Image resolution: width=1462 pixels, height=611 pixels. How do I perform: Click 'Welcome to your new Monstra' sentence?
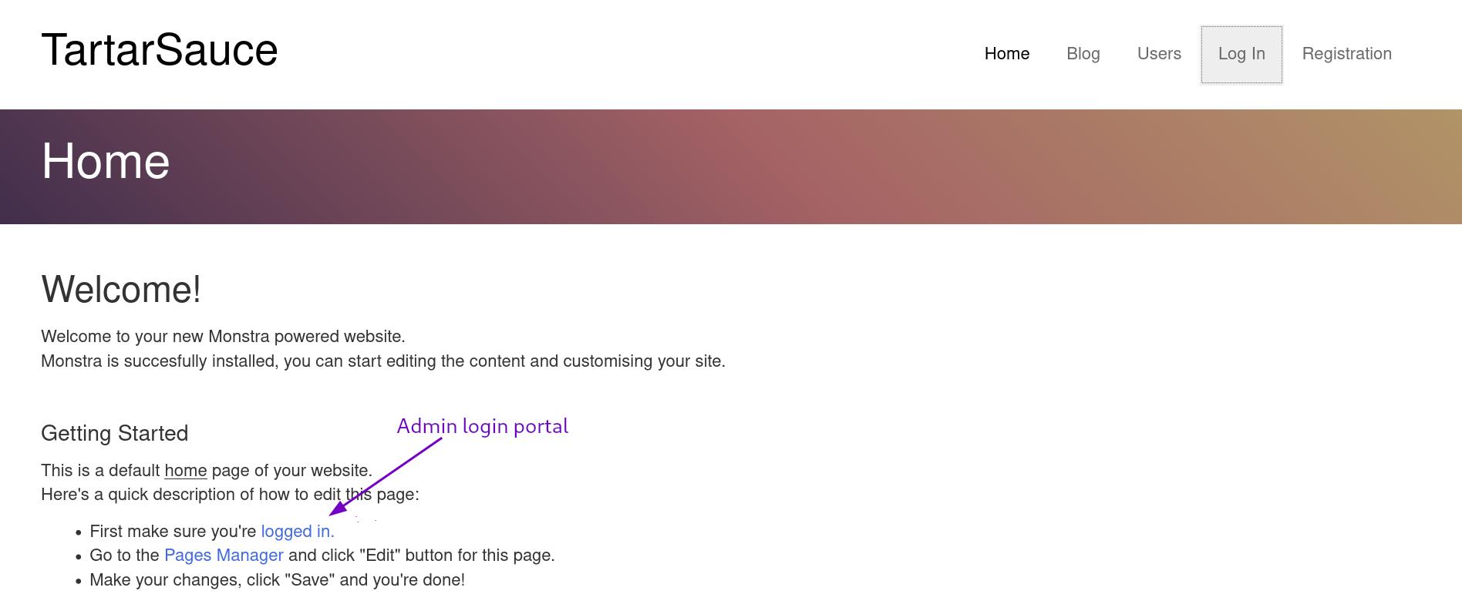click(x=223, y=337)
